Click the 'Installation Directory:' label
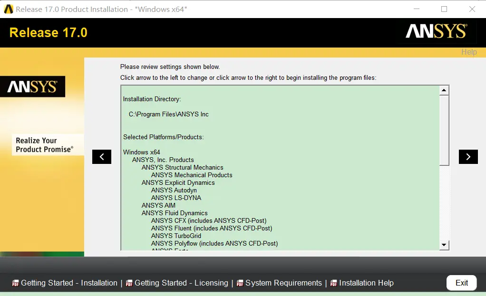The width and height of the screenshot is (486, 296). pyautogui.click(x=152, y=99)
